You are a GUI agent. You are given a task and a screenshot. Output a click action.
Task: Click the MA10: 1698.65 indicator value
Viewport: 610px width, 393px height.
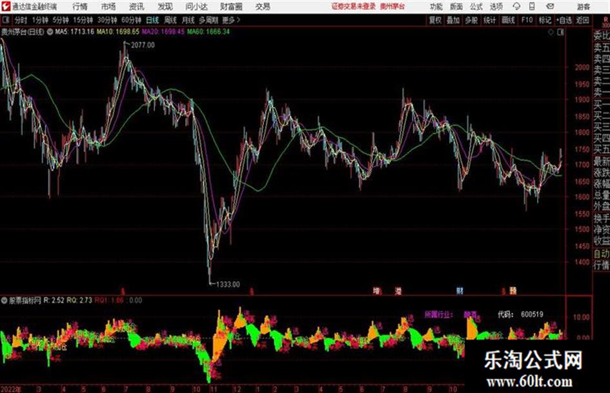[x=118, y=32]
